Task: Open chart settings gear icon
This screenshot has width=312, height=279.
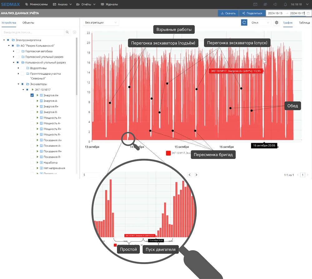Action: click(276, 22)
